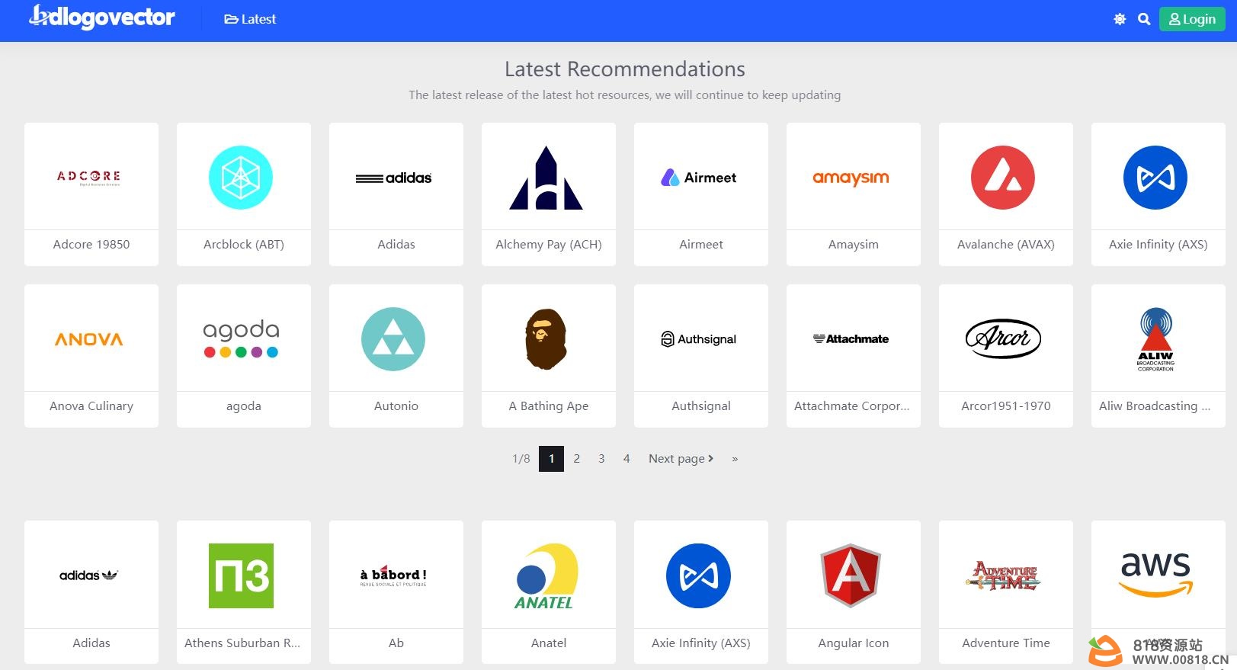This screenshot has width=1237, height=670.
Task: Jump to last page with » arrow
Action: coord(735,459)
